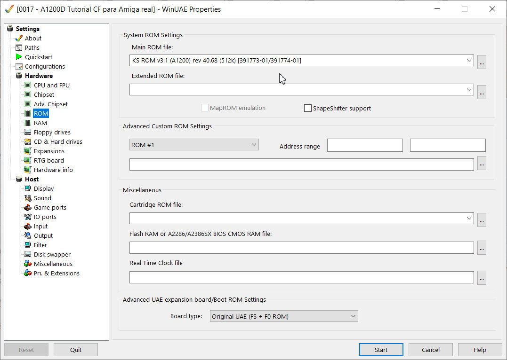This screenshot has width=507, height=360.
Task: Open the Main ROM file dropdown
Action: click(469, 60)
